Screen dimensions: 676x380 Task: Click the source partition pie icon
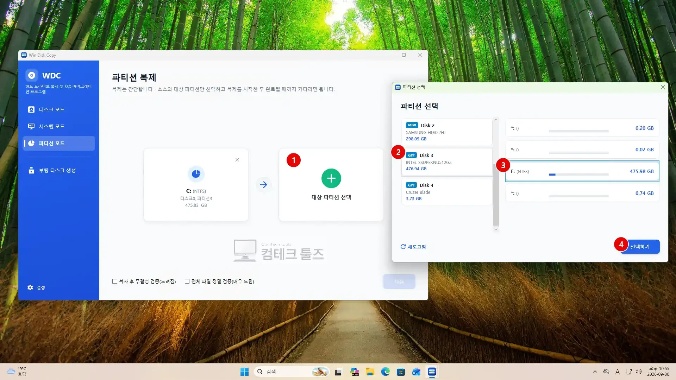click(196, 174)
